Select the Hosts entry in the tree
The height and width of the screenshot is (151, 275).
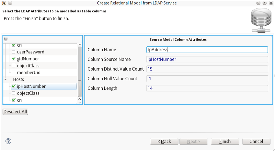point(18,79)
